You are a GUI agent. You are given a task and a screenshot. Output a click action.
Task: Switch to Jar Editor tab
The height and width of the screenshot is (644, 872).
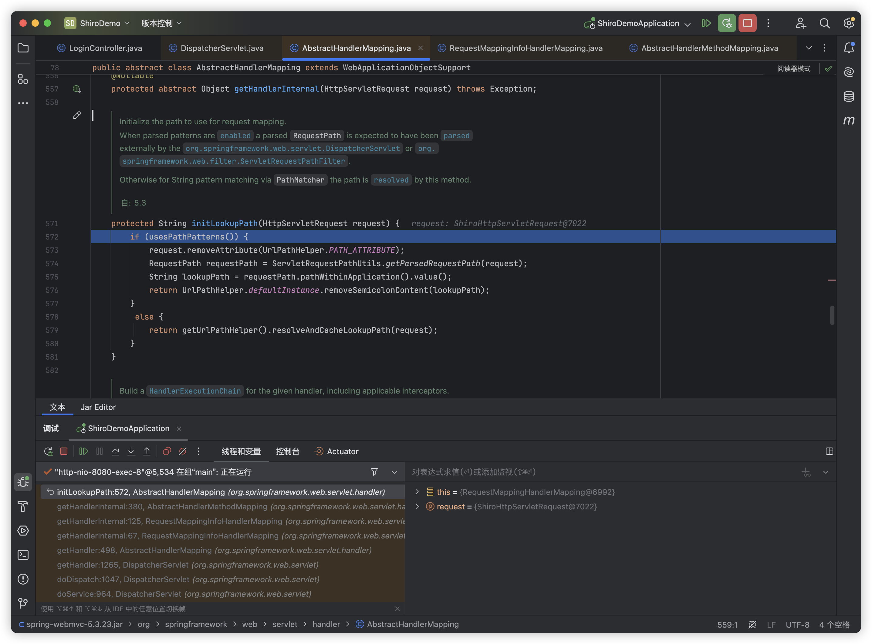(x=98, y=407)
